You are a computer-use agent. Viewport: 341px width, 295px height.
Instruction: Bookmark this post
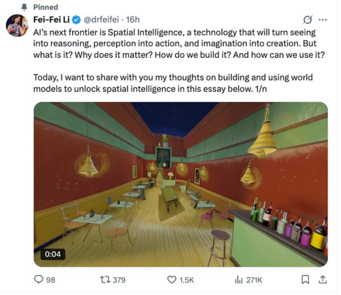point(305,279)
